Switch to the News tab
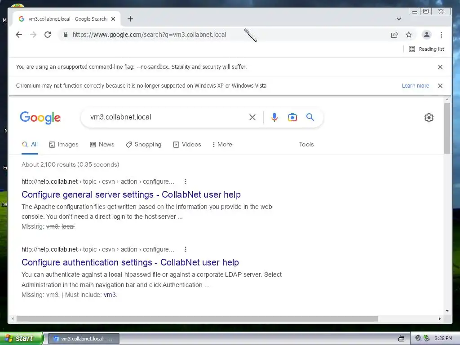This screenshot has width=460, height=345. (102, 144)
